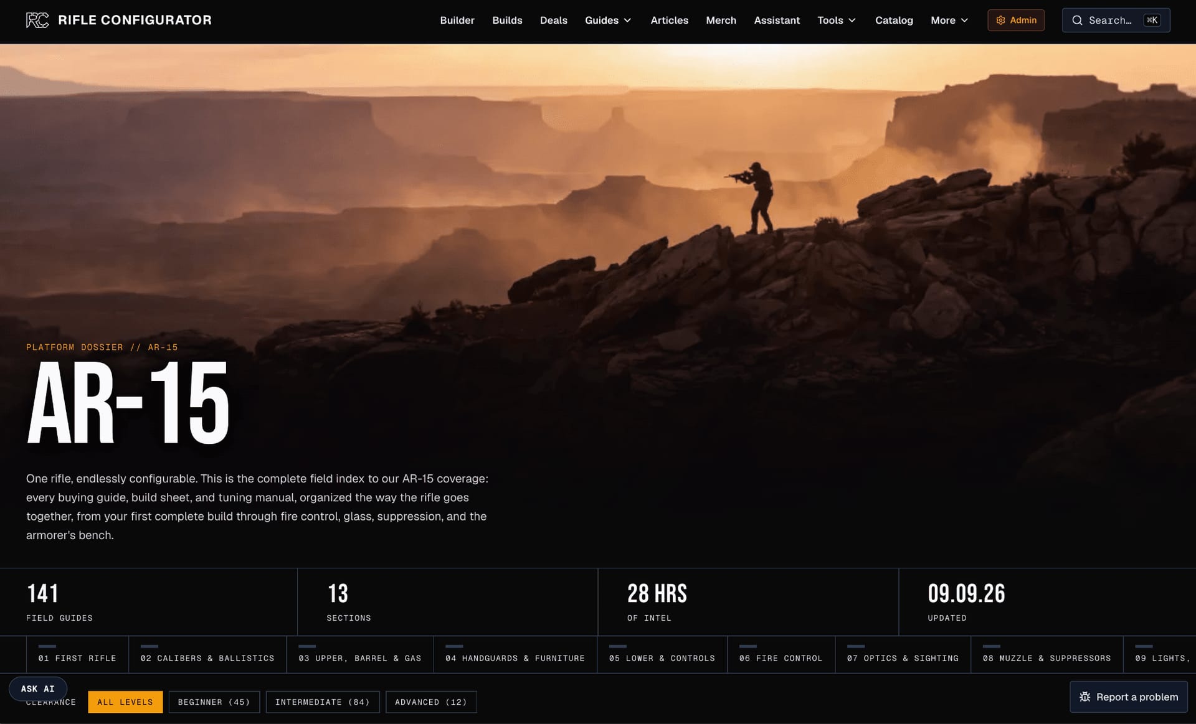Image resolution: width=1196 pixels, height=724 pixels.
Task: Select the All Levels clearance filter
Action: tap(125, 702)
